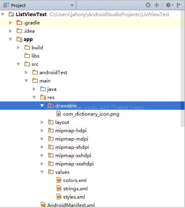Select the layout folder
The height and width of the screenshot is (208, 185).
[62, 122]
